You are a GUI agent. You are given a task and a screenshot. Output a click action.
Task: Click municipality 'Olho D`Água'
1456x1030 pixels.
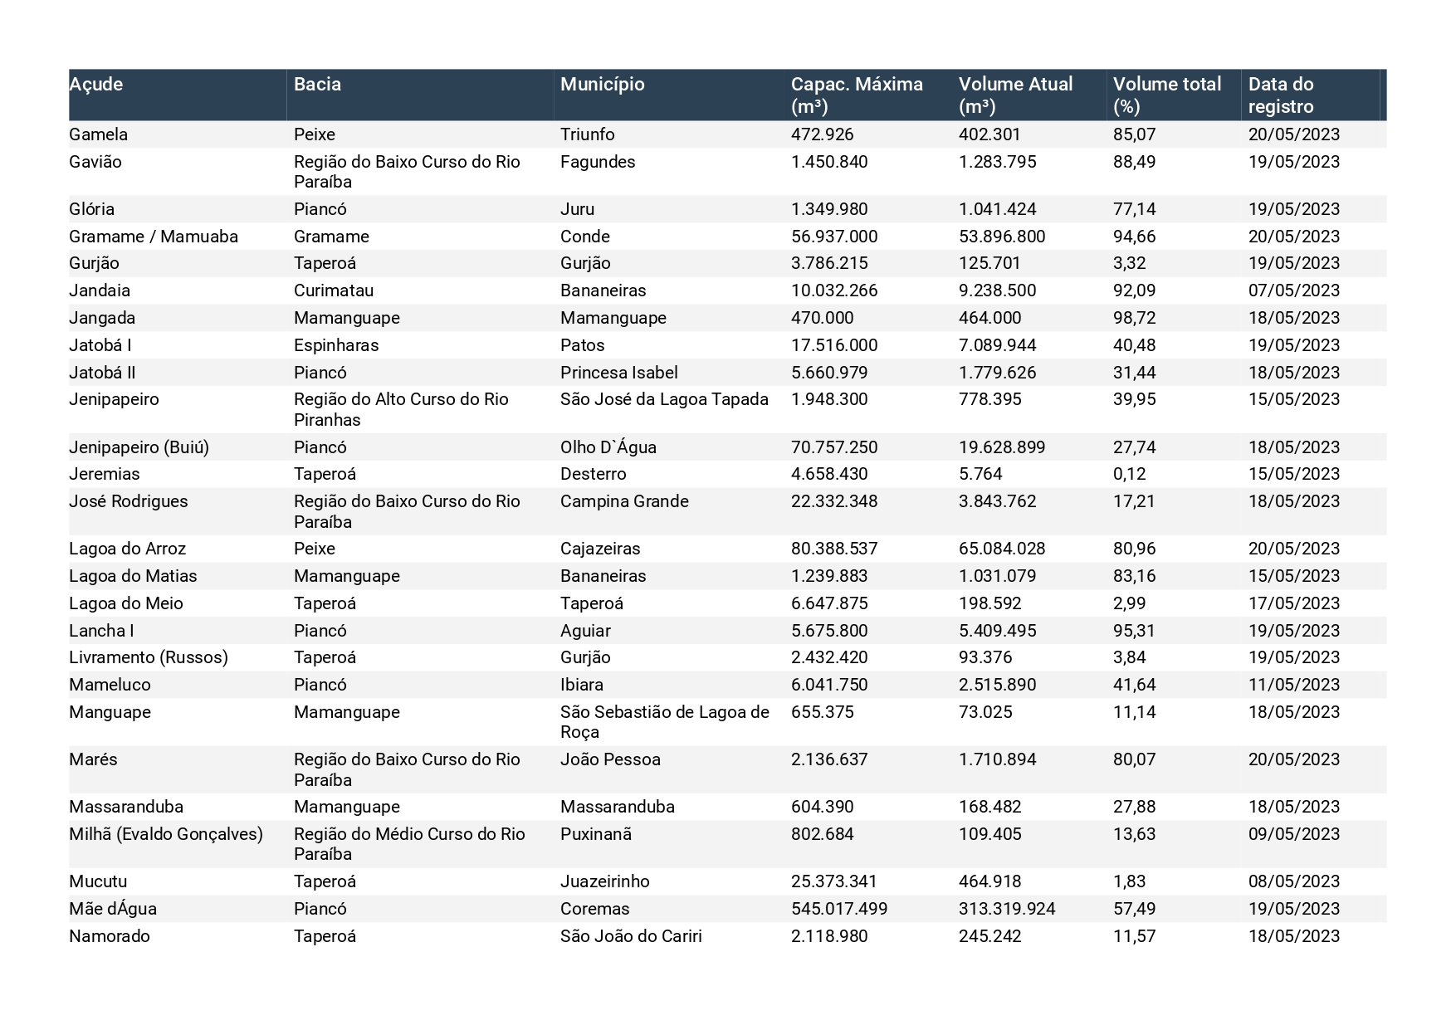pyautogui.click(x=608, y=447)
